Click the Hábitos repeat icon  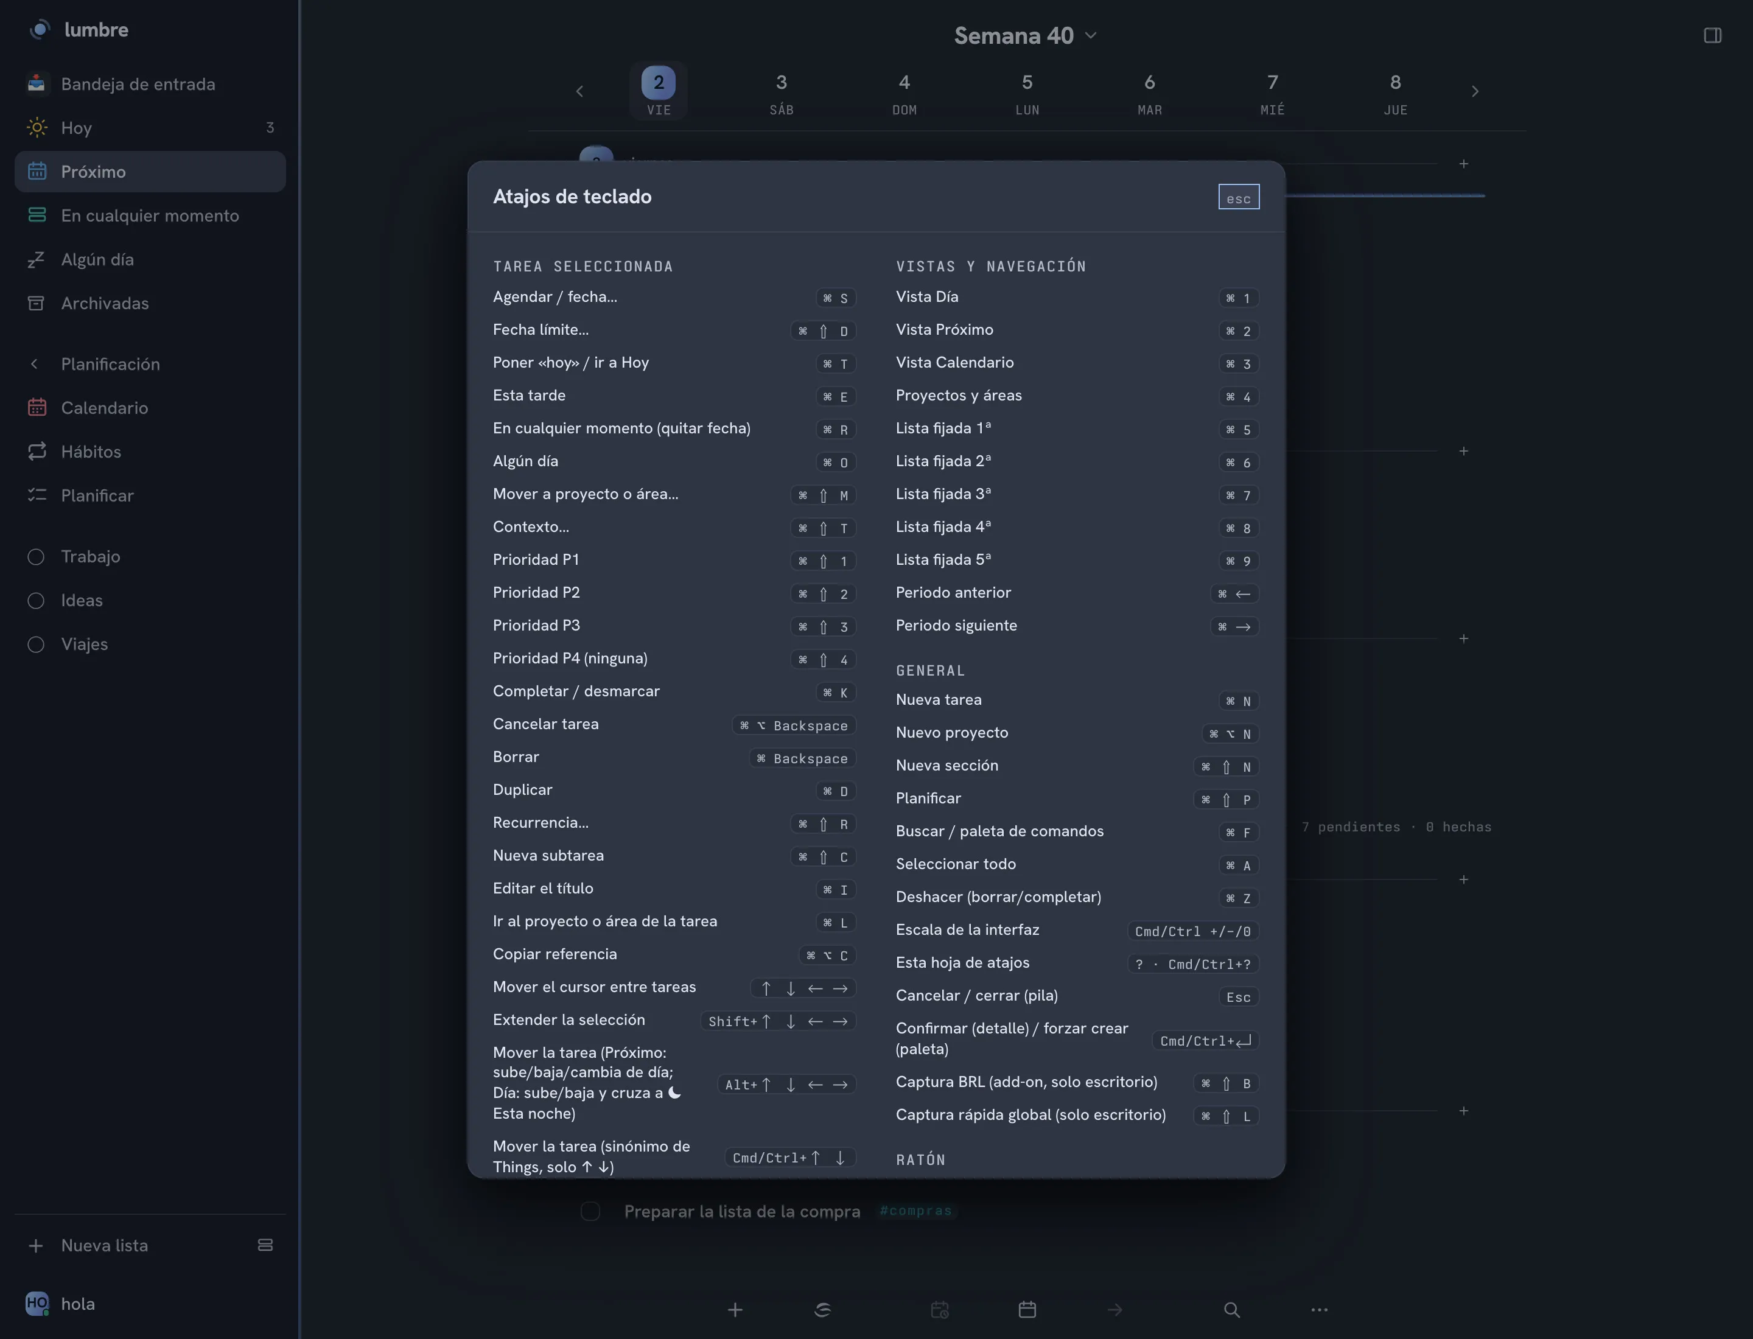(37, 451)
